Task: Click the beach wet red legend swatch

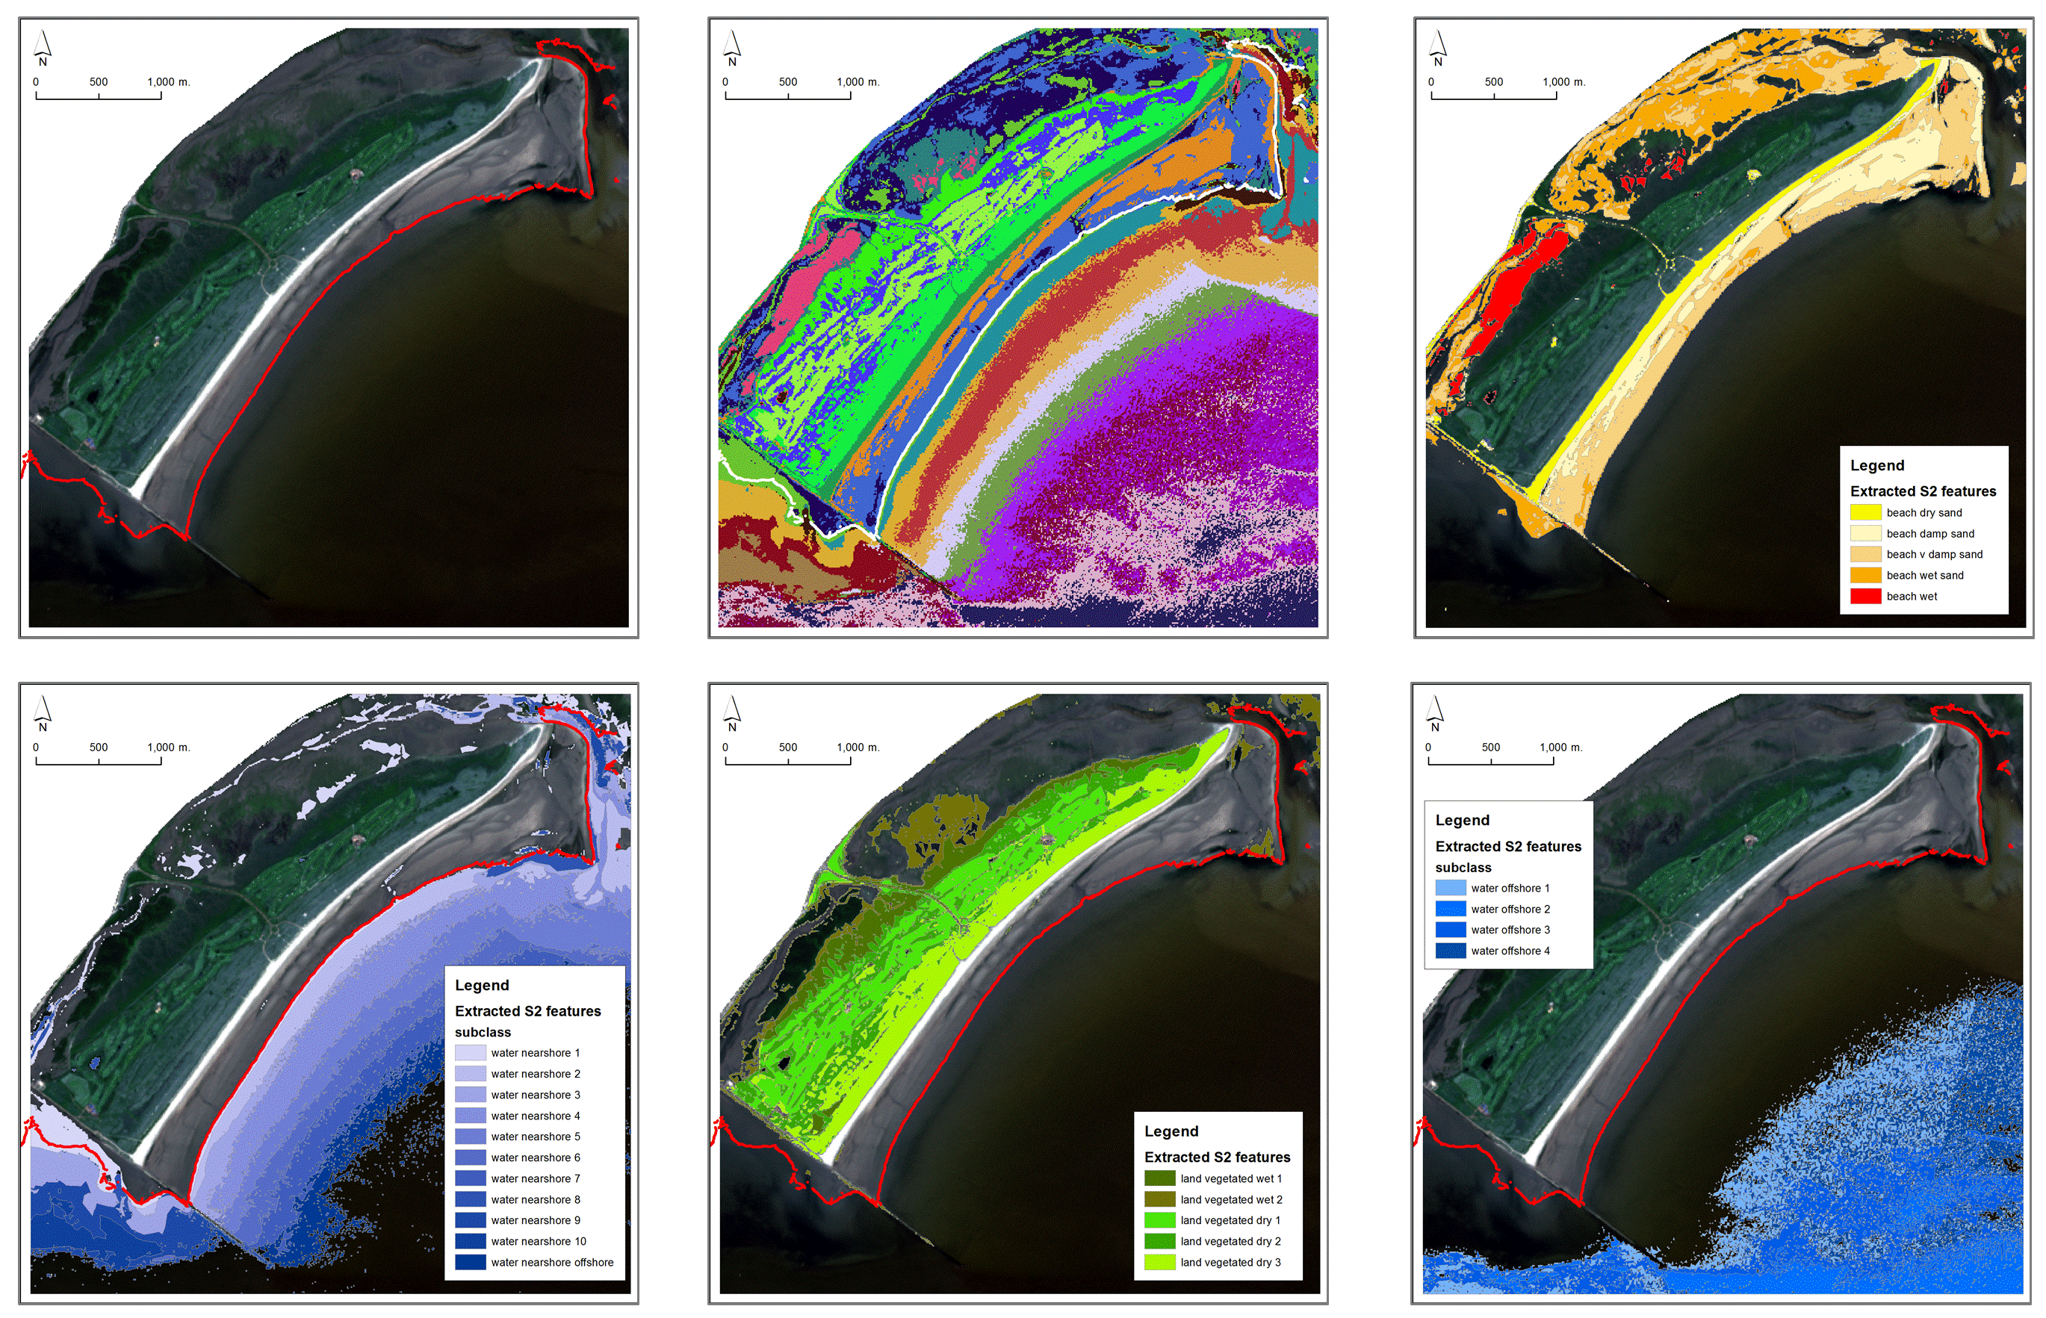Action: 1864,597
